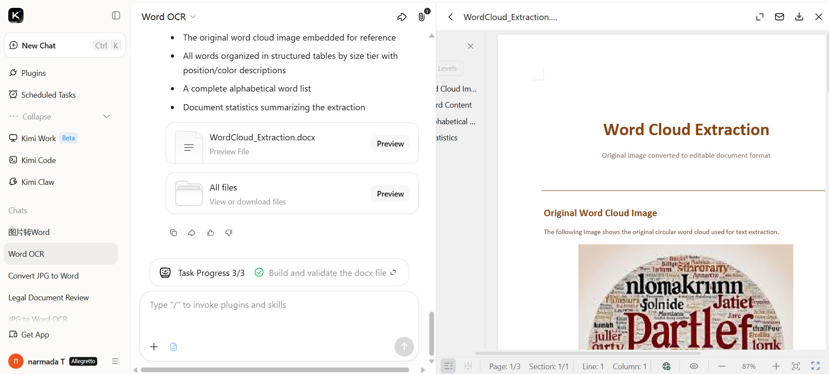Open the Convert JPG to Word chat
The width and height of the screenshot is (829, 374).
[44, 275]
